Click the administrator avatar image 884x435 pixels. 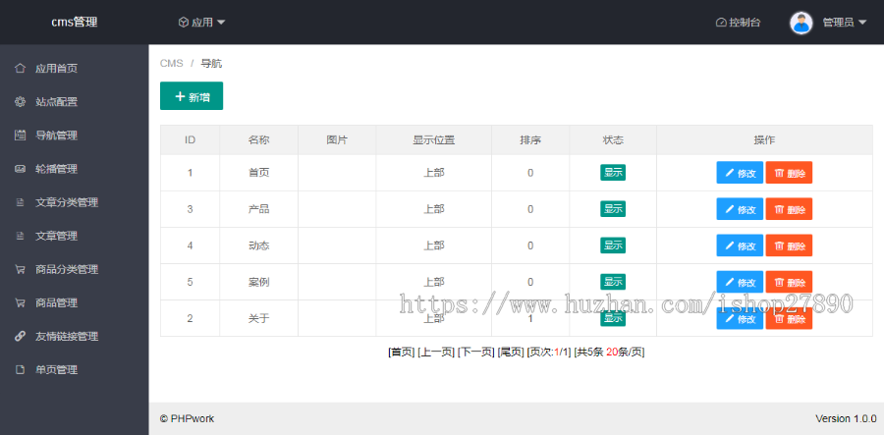click(x=801, y=23)
